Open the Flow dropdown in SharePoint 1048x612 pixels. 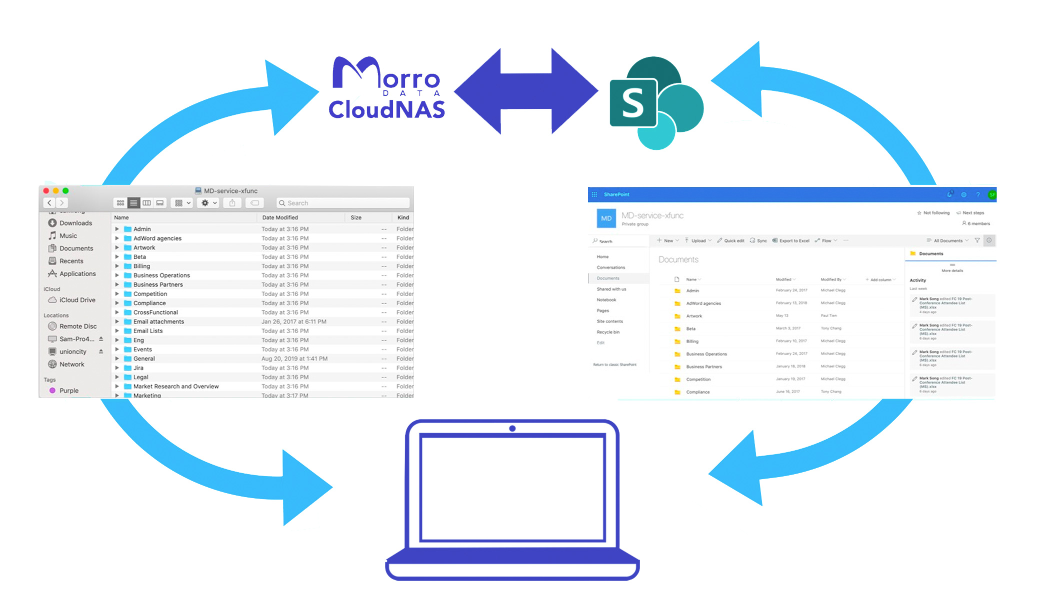click(x=826, y=241)
